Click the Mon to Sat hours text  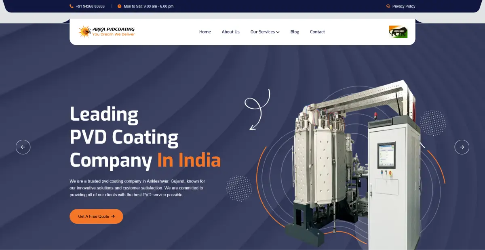pos(148,6)
